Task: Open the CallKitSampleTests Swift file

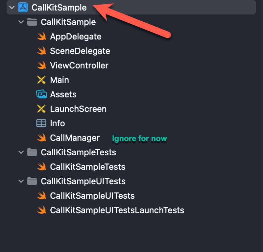Action: [x=87, y=167]
